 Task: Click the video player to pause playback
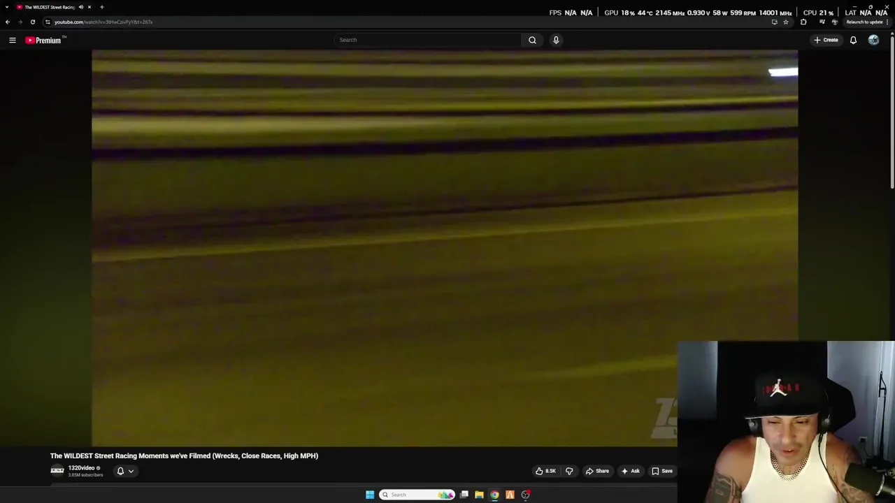pyautogui.click(x=445, y=248)
